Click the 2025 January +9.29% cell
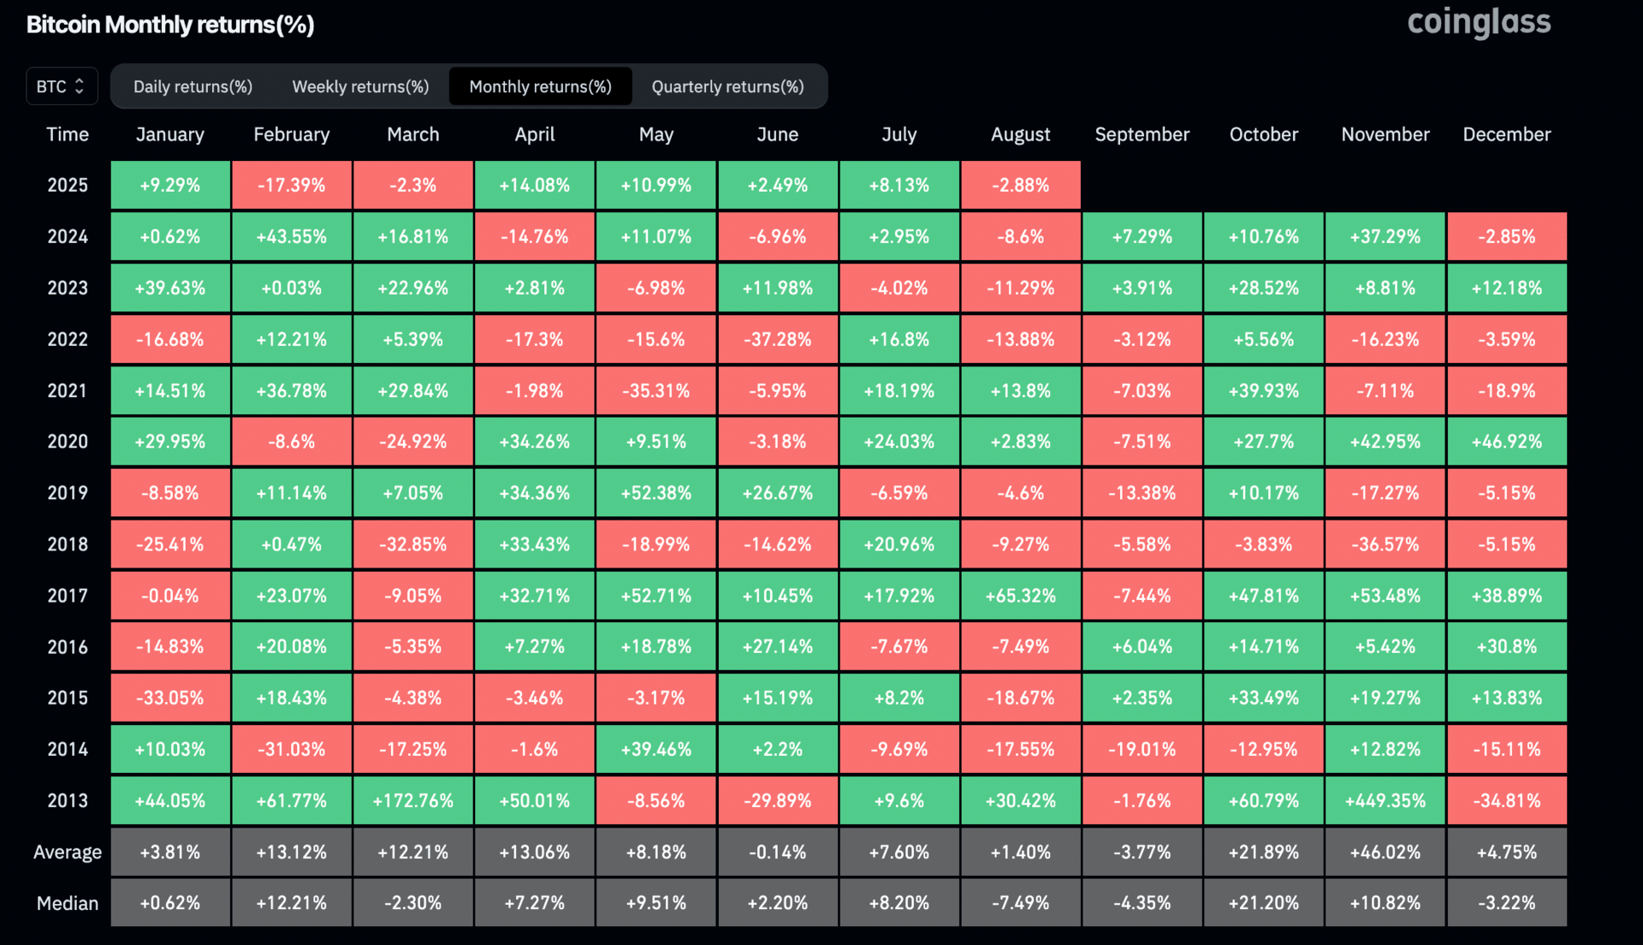The image size is (1643, 945). pyautogui.click(x=169, y=185)
